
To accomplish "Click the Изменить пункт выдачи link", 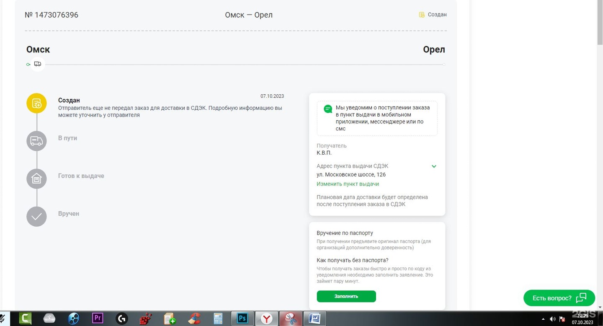I will pos(348,184).
